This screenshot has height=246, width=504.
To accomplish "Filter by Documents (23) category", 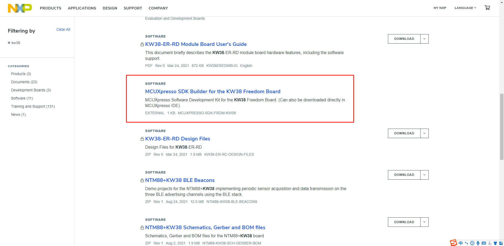I will (24, 82).
